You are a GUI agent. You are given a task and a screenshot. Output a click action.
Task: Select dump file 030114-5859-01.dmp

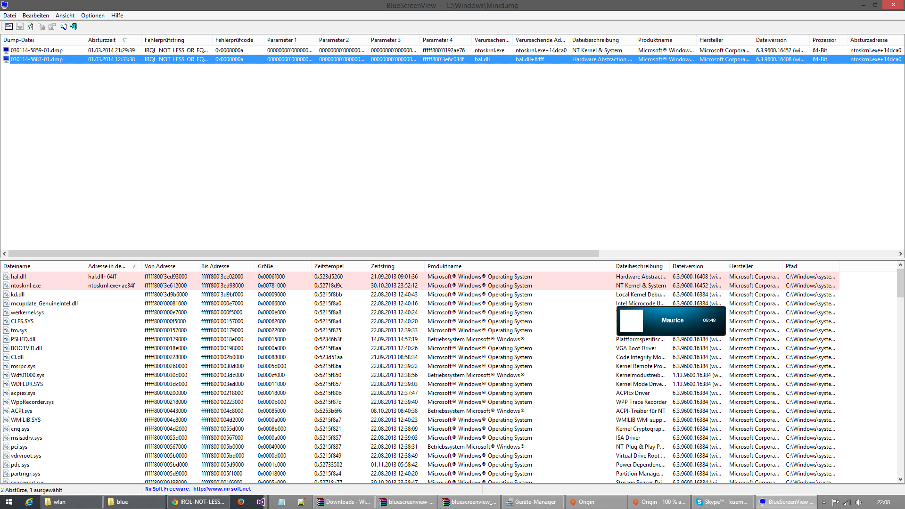(x=37, y=50)
